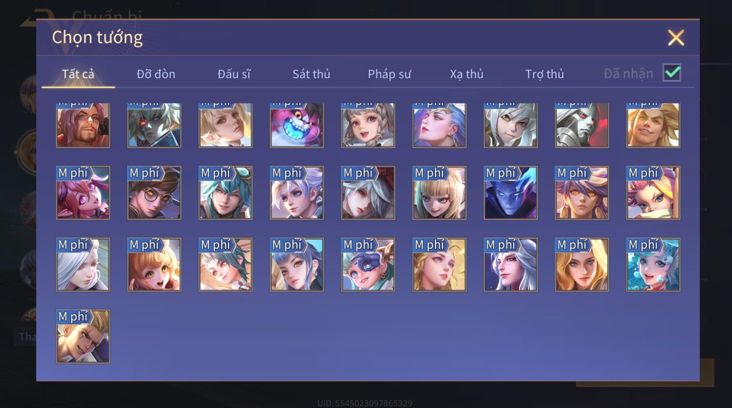Open the Sát thủ tab
The image size is (732, 408).
coord(311,74)
